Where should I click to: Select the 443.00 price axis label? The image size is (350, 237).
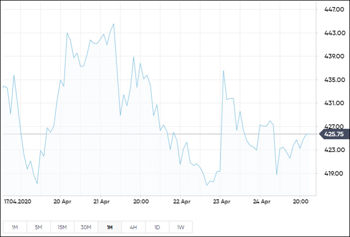pos(334,33)
